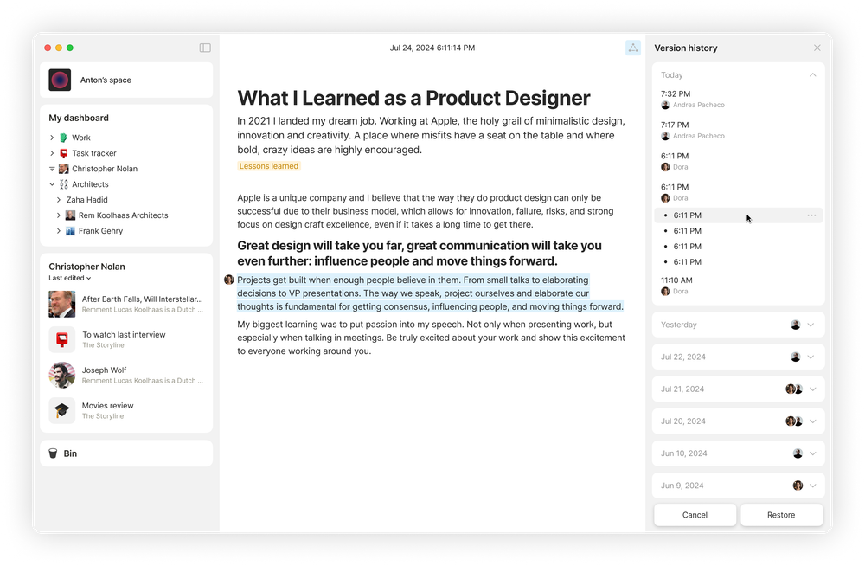Click the red Task tracker icon
This screenshot has height=566, width=865.
[x=64, y=153]
